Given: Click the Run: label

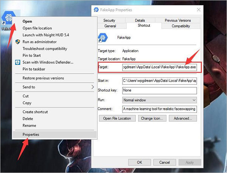Looking at the screenshot, I should (101, 100).
